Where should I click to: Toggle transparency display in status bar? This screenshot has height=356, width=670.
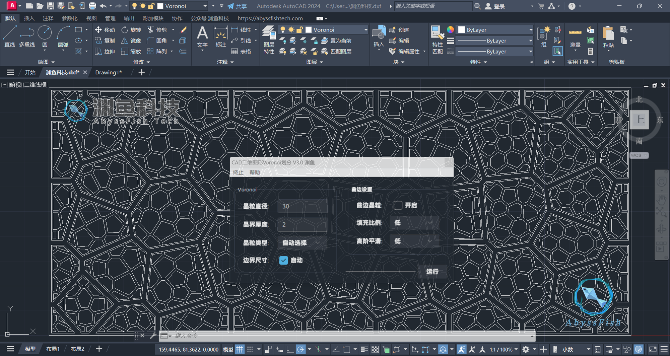coord(375,349)
